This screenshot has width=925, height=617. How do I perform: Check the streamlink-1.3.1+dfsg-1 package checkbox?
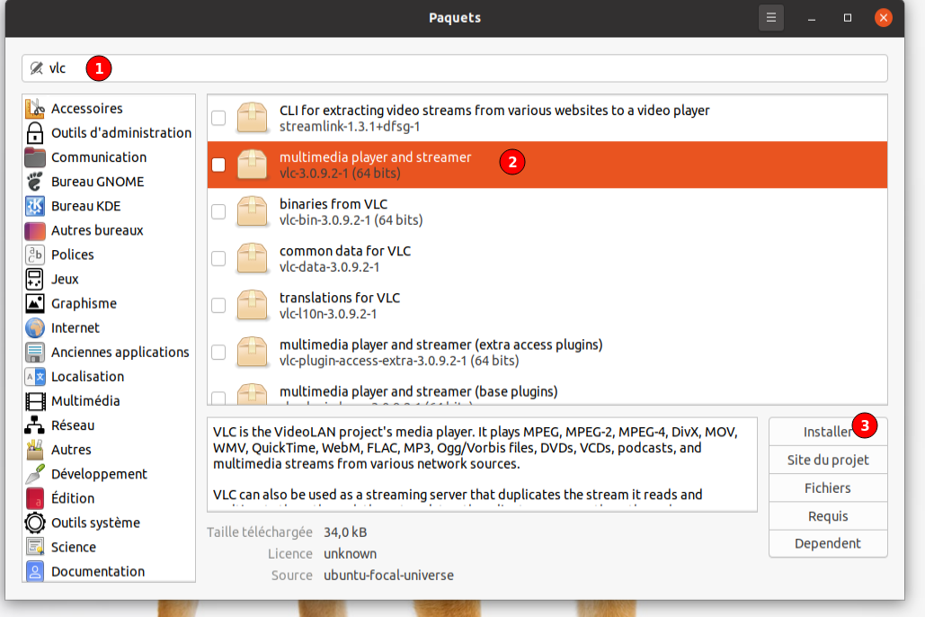click(x=218, y=118)
